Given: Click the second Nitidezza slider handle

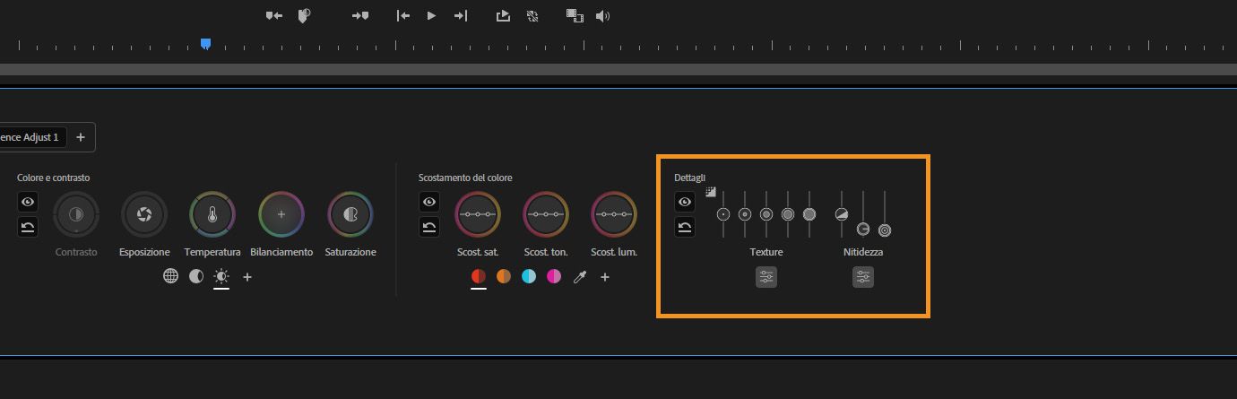Looking at the screenshot, I should (863, 229).
